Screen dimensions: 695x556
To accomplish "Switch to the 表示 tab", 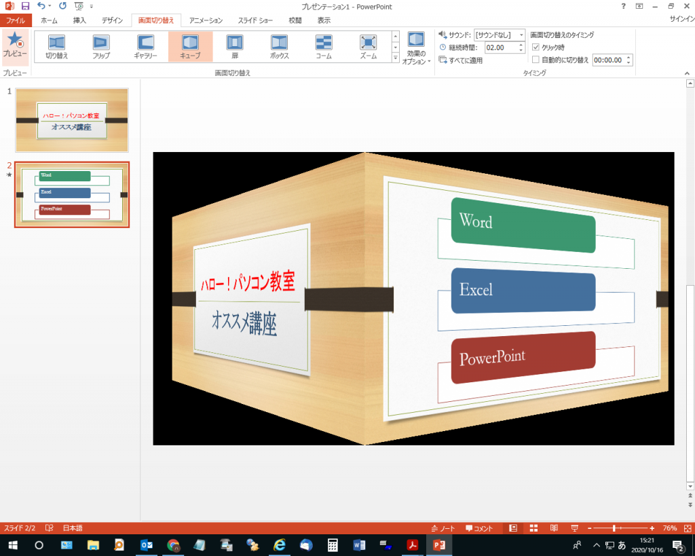I will tap(324, 20).
